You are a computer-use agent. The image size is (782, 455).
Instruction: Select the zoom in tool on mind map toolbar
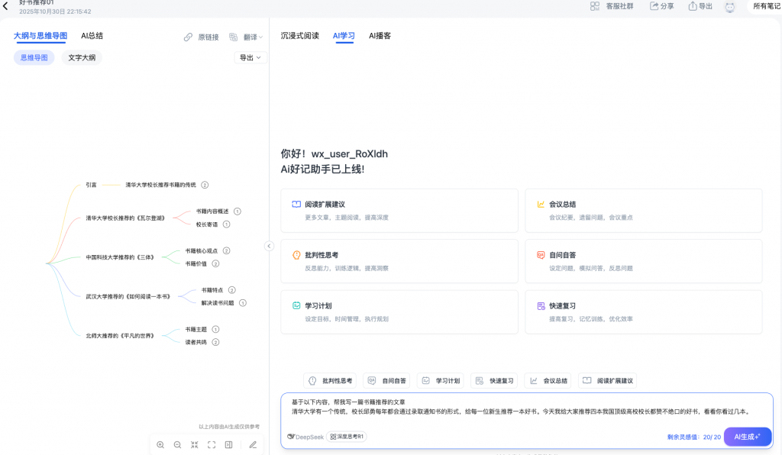click(x=160, y=444)
